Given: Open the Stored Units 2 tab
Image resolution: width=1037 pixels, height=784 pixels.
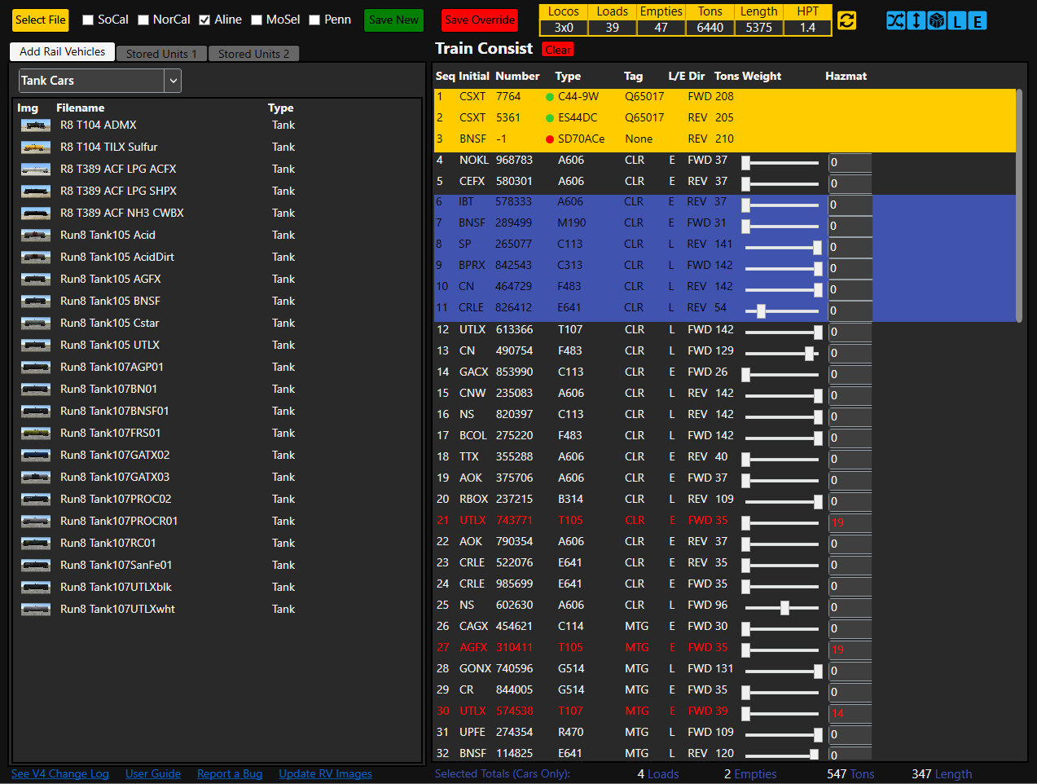Looking at the screenshot, I should [253, 54].
